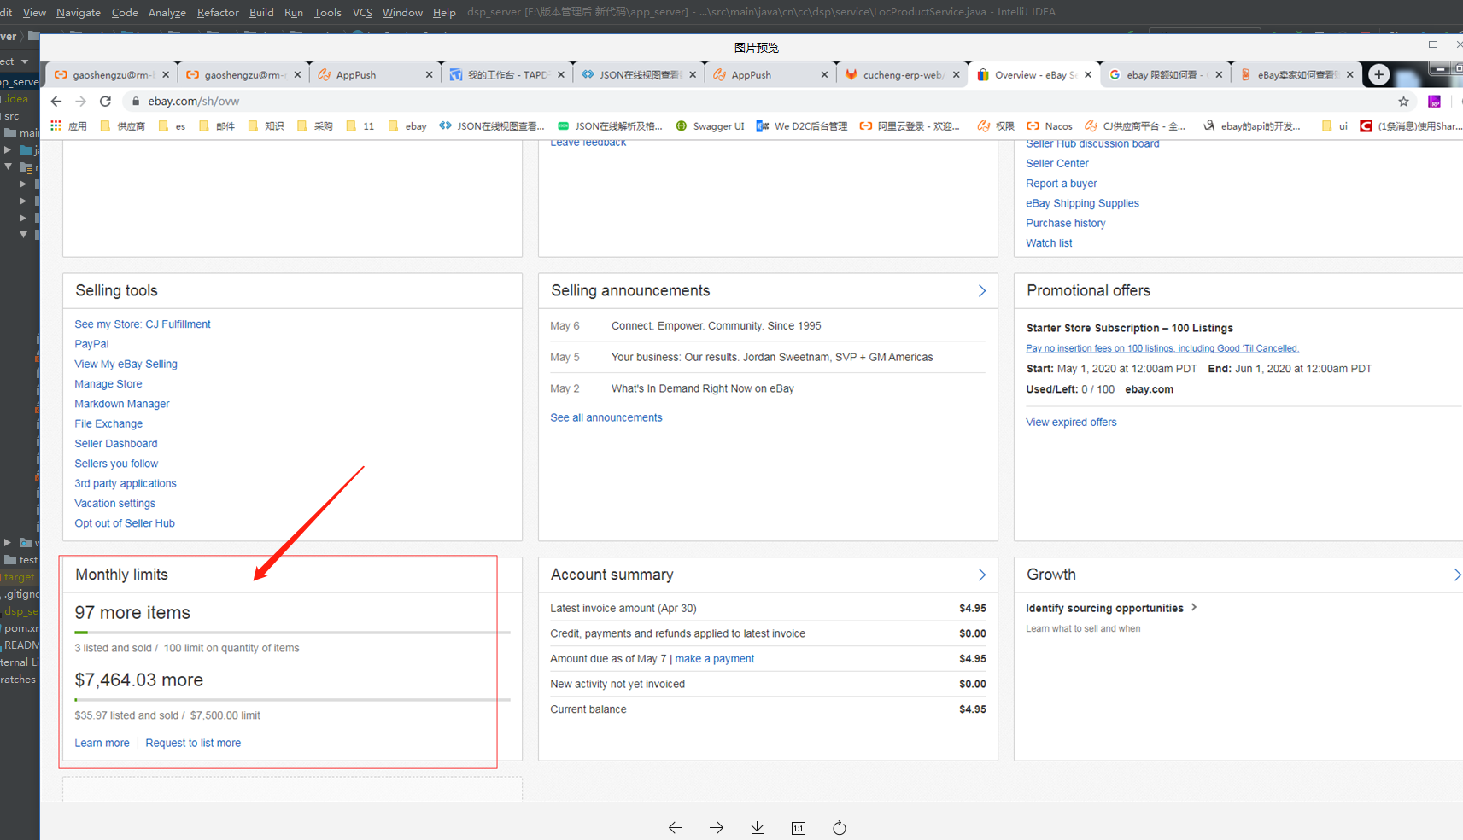Go back to the previous browser page
The width and height of the screenshot is (1463, 840).
tap(56, 101)
